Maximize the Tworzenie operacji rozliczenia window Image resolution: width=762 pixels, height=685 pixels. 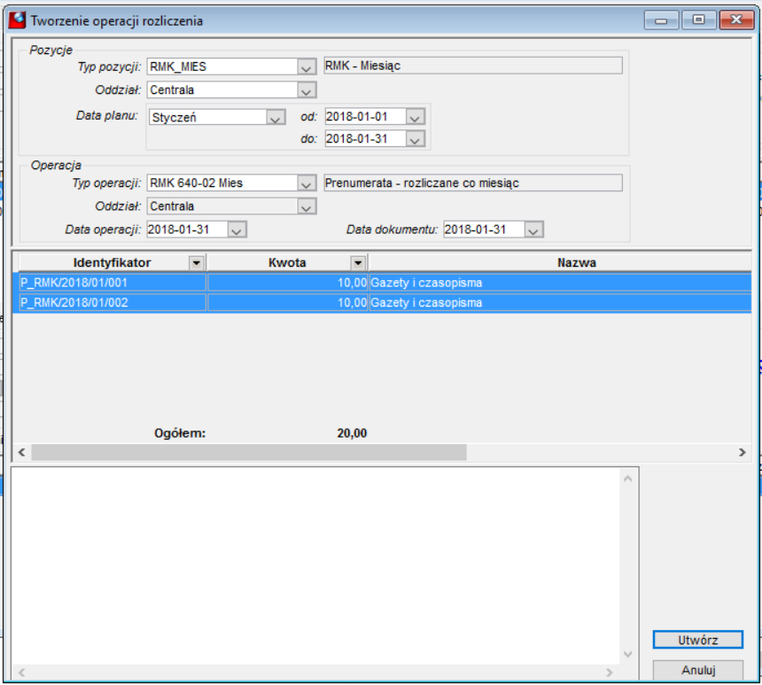(699, 20)
